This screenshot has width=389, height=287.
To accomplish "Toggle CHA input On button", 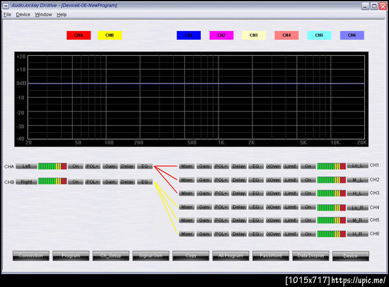I will tap(76, 166).
